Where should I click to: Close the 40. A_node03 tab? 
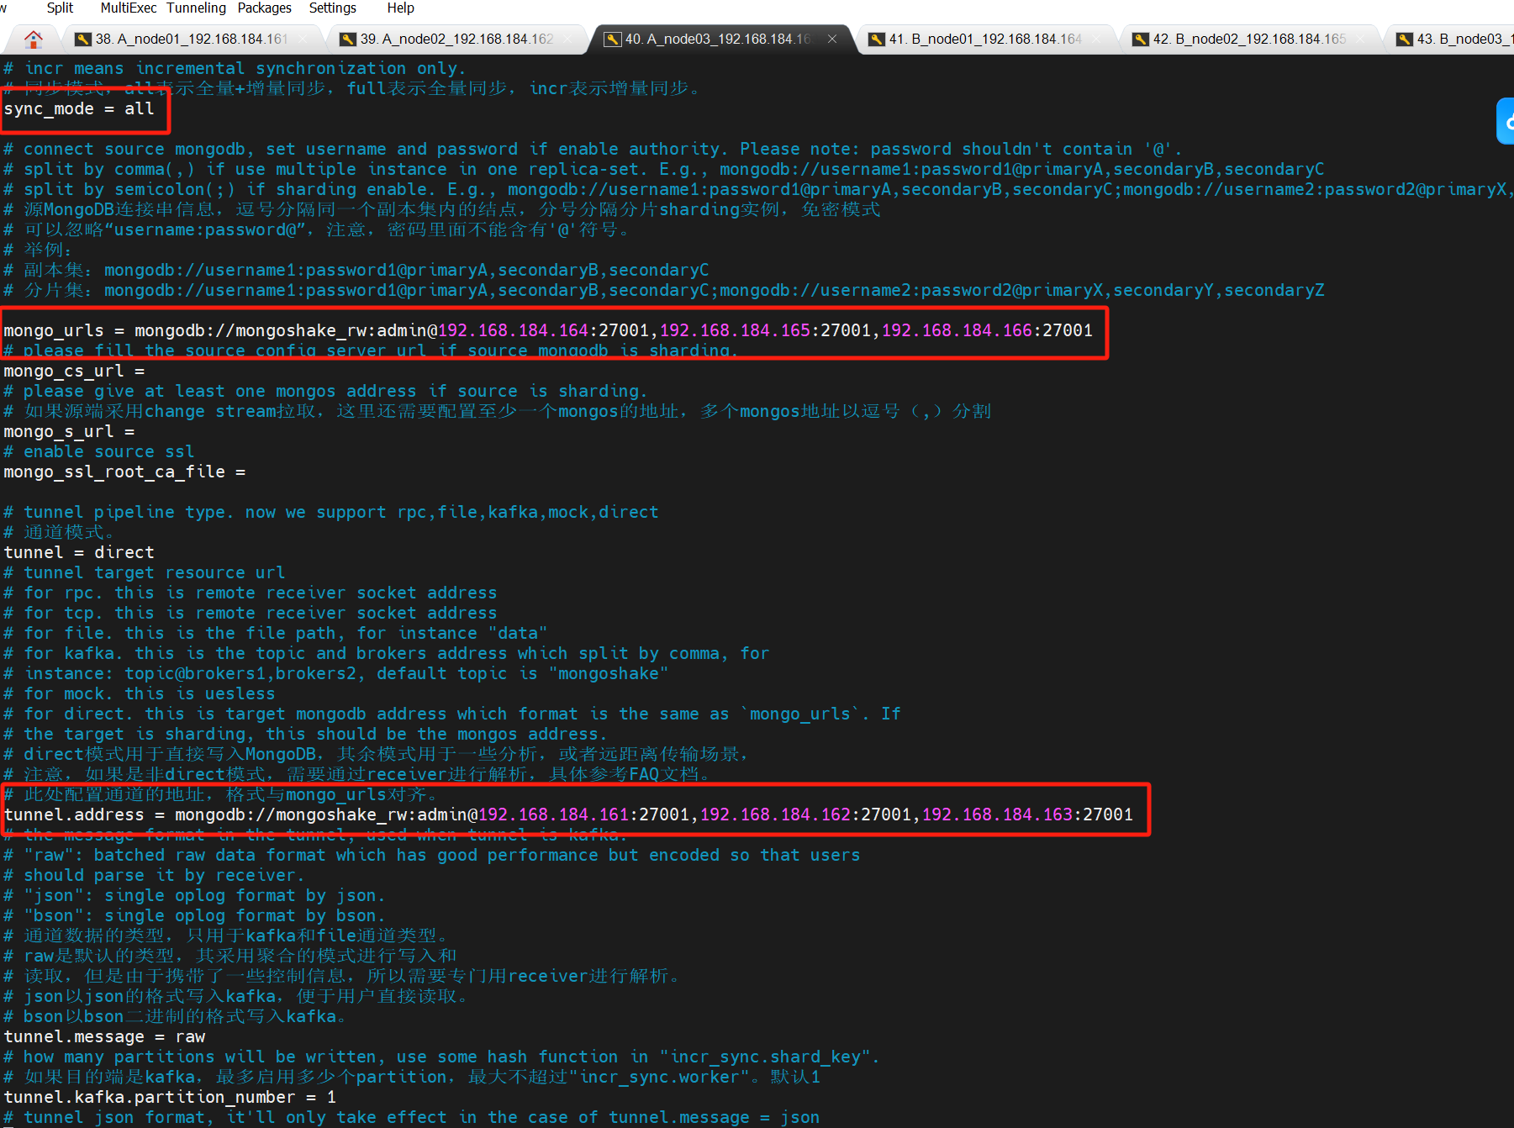click(832, 39)
